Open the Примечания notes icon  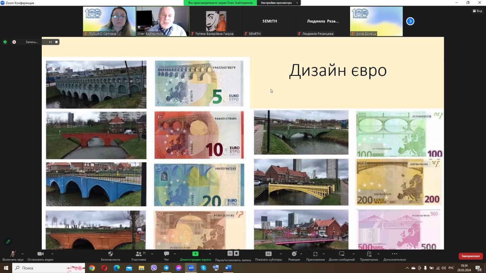point(369,254)
